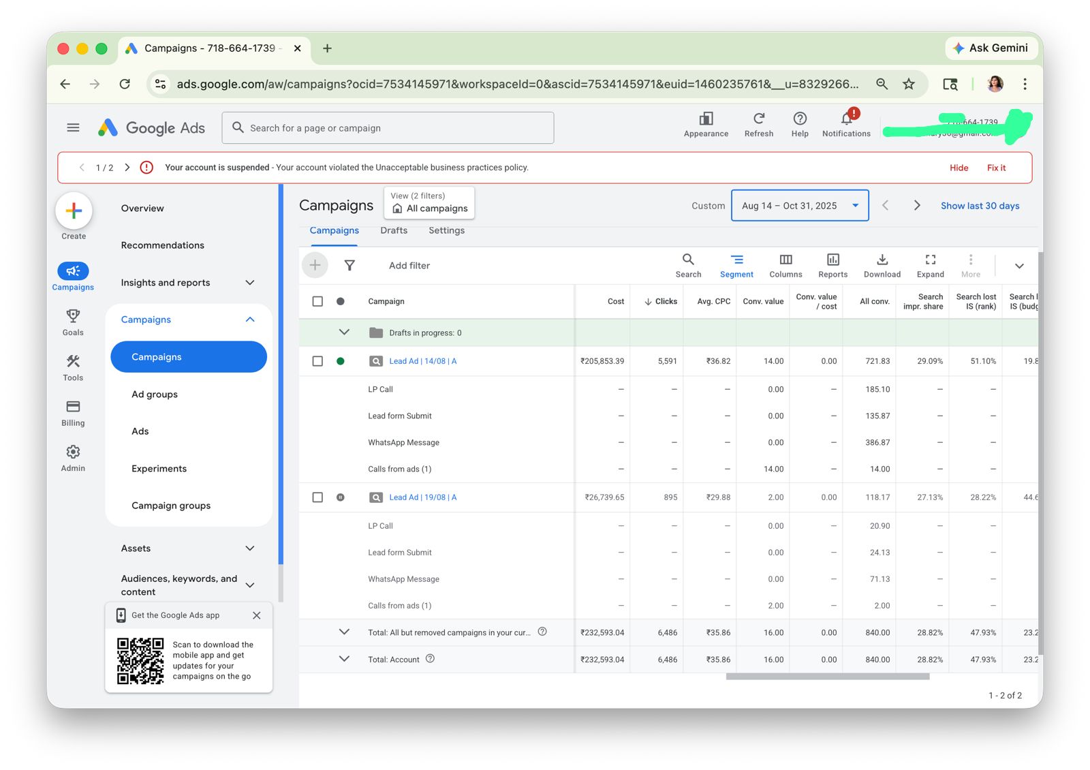
Task: Sort table by Clicks column
Action: tap(660, 301)
